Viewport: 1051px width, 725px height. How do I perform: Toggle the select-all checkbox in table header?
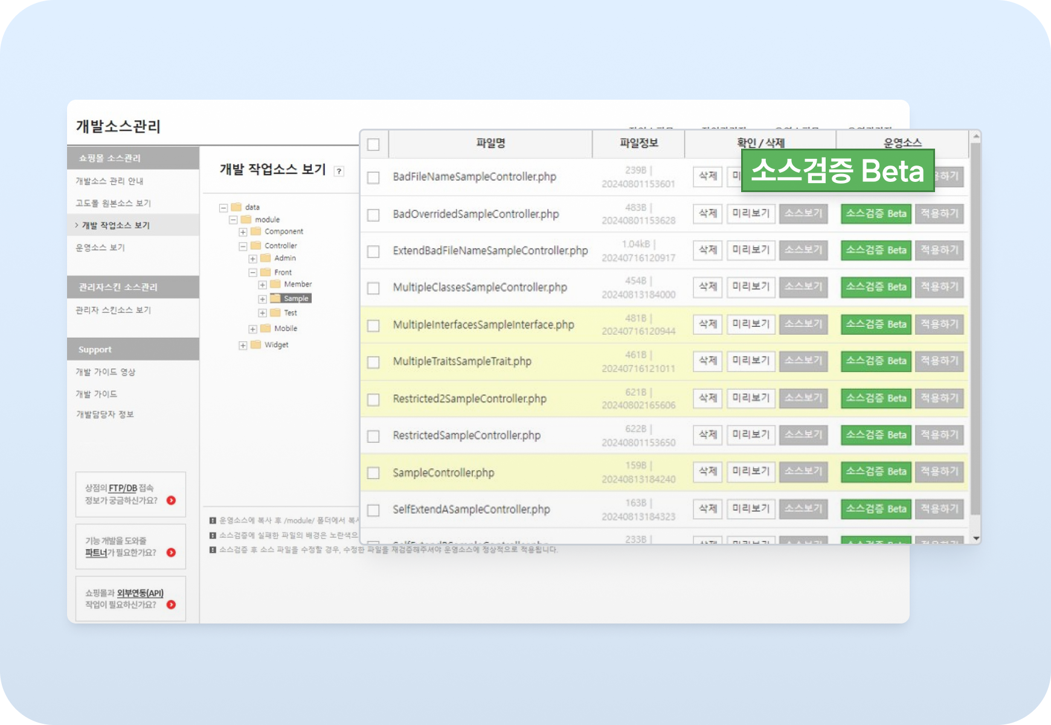373,144
